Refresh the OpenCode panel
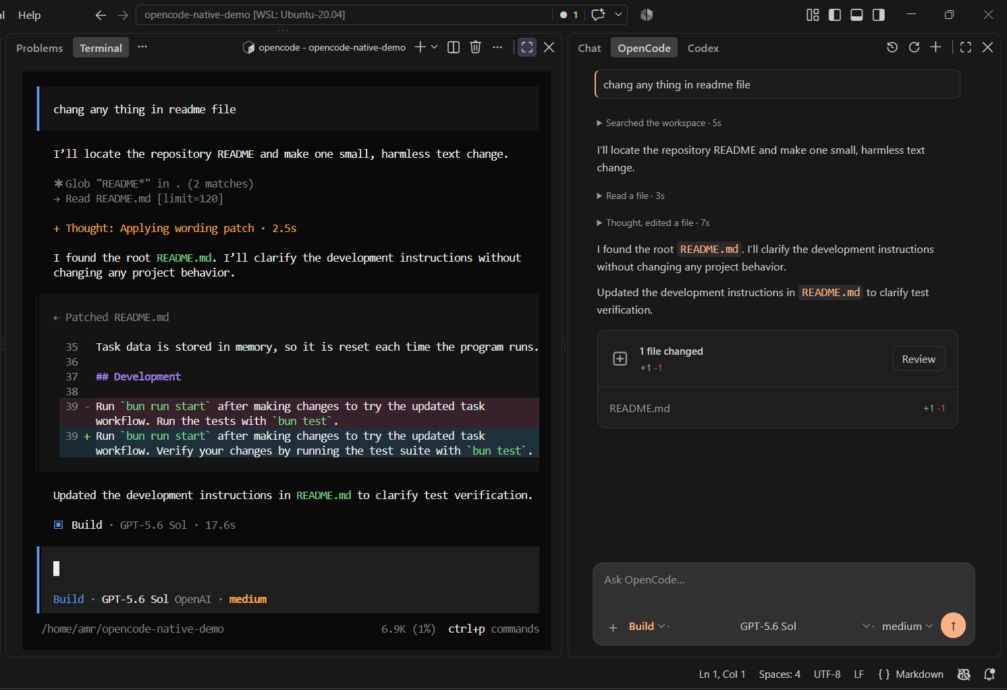The image size is (1007, 690). point(914,47)
